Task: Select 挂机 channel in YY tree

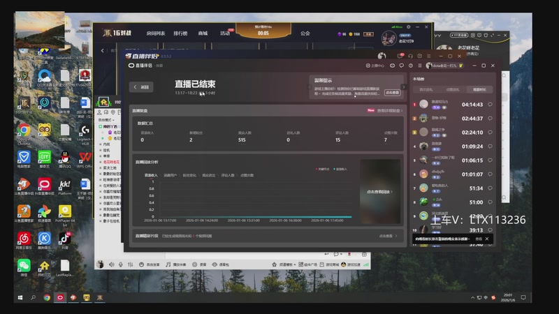Action: pyautogui.click(x=106, y=150)
